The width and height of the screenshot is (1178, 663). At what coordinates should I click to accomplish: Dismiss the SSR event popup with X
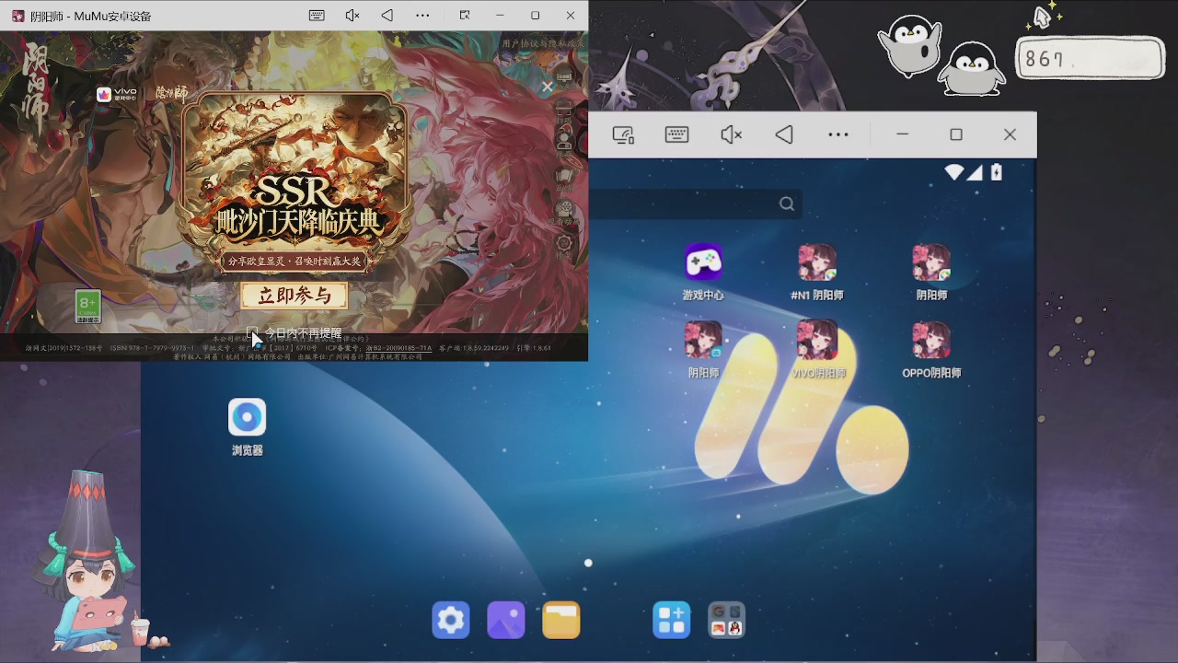548,87
